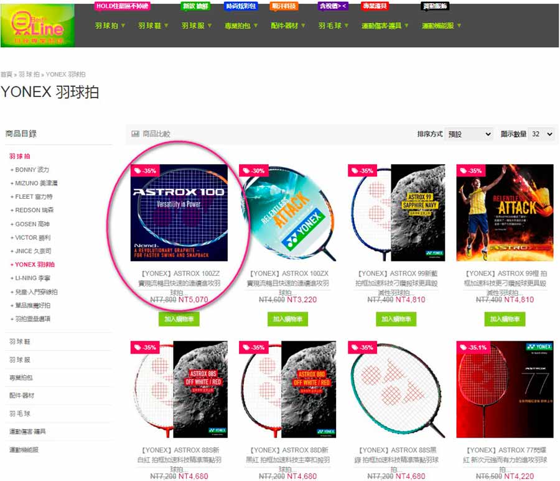
Task: Open the 專業拍包 navigation menu
Action: [241, 25]
